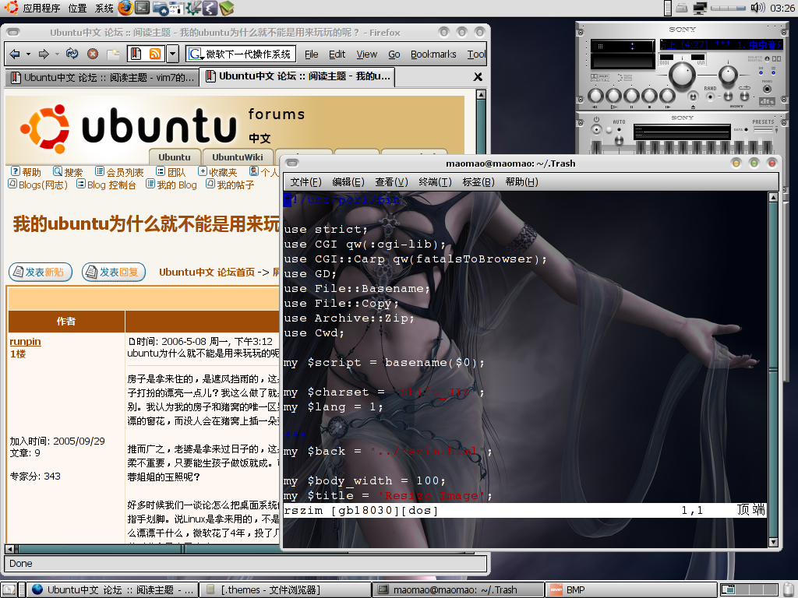Click the Ubuntu logo in top panel
Screen dimensions: 798x598
coord(11,7)
